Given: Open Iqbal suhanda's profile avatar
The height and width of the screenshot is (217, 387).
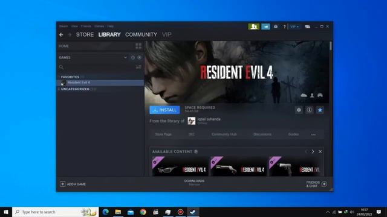Looking at the screenshot, I should click(191, 121).
